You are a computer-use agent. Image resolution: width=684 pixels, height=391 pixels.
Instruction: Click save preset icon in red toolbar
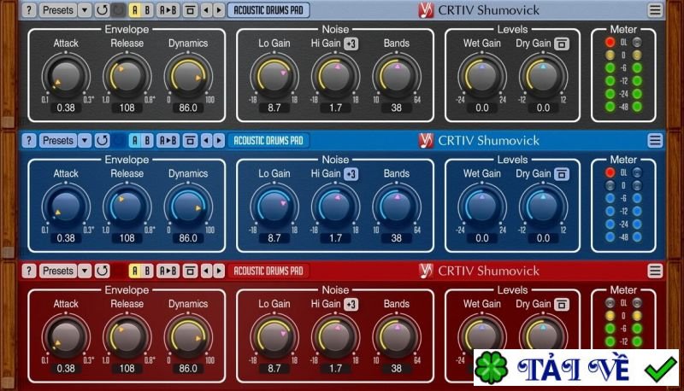(190, 271)
